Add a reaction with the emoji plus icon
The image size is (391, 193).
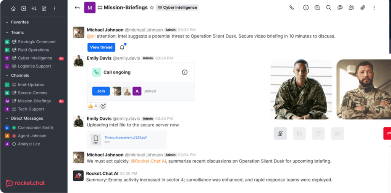click(103, 106)
